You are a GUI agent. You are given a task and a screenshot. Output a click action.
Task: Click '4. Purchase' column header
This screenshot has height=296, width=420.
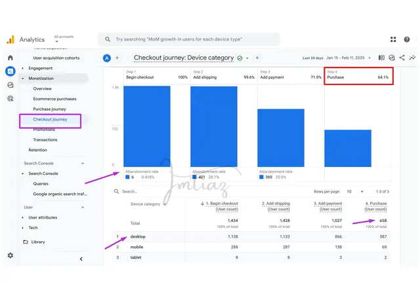click(376, 206)
